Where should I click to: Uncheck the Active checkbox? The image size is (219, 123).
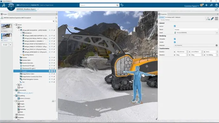[175, 26]
